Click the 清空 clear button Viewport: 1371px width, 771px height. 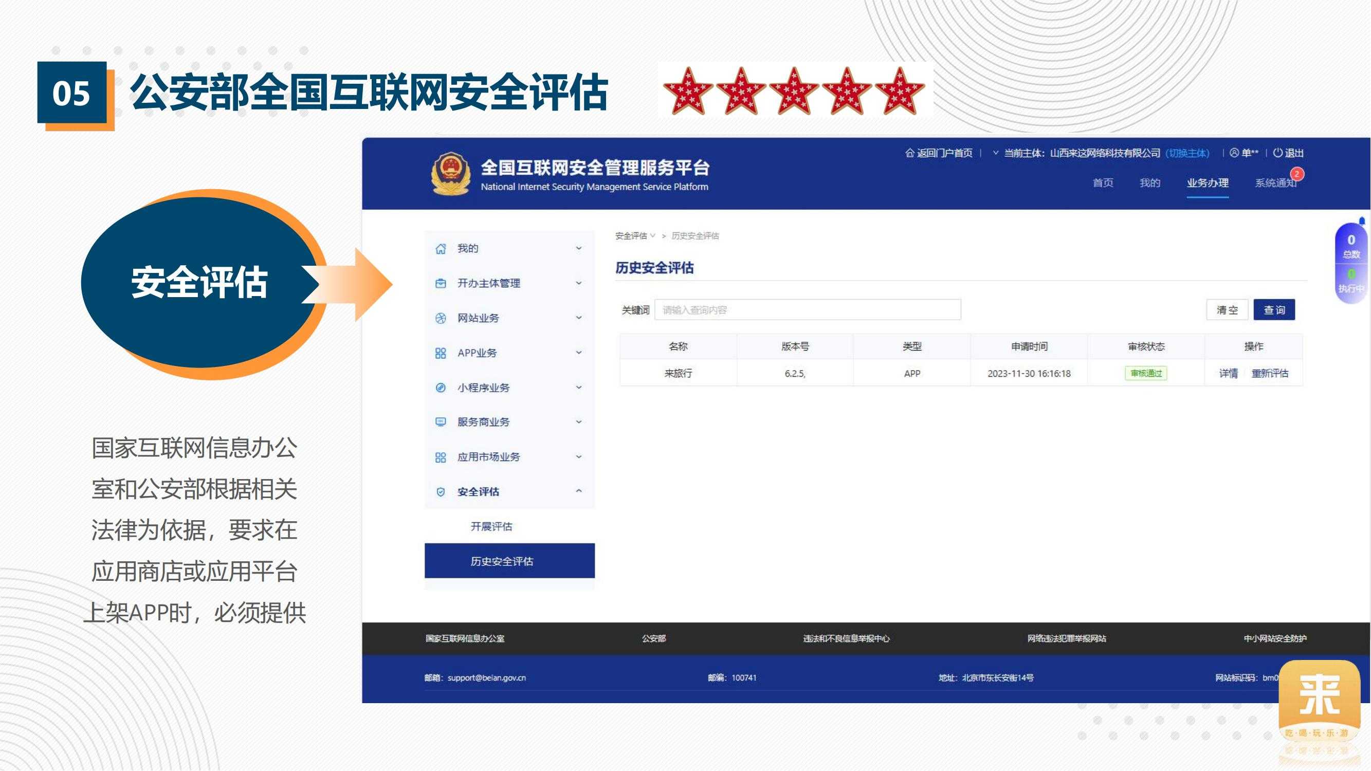[x=1227, y=310]
